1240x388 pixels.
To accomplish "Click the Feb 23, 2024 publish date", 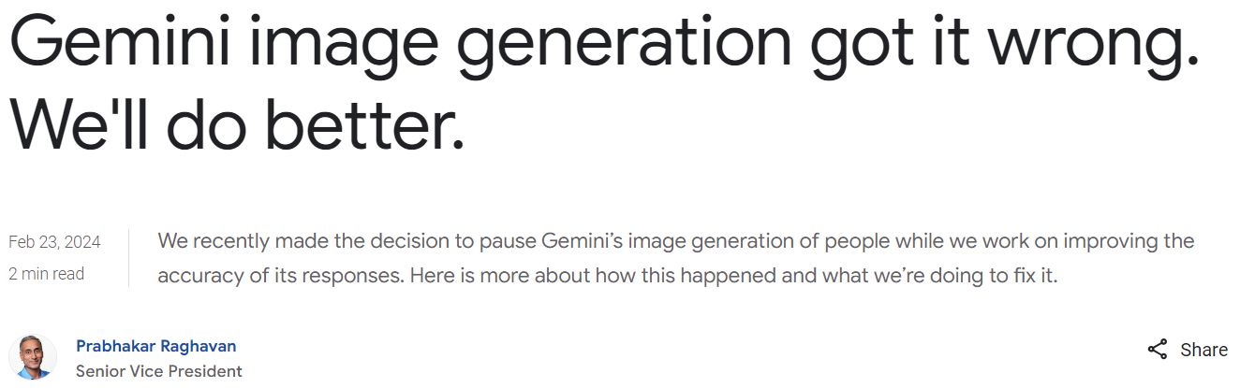I will 54,242.
